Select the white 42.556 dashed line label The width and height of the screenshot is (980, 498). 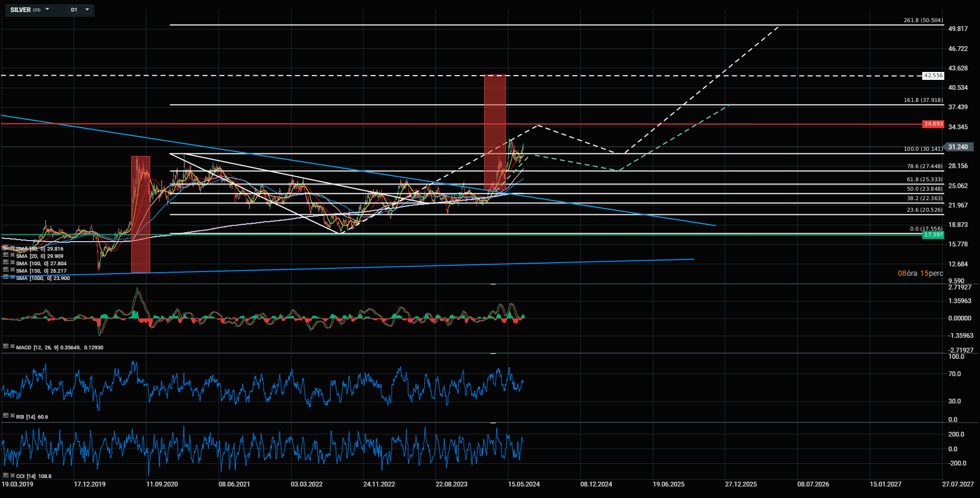(x=933, y=76)
